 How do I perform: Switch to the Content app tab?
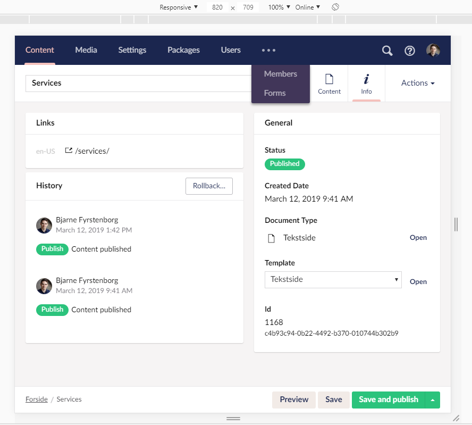(329, 84)
